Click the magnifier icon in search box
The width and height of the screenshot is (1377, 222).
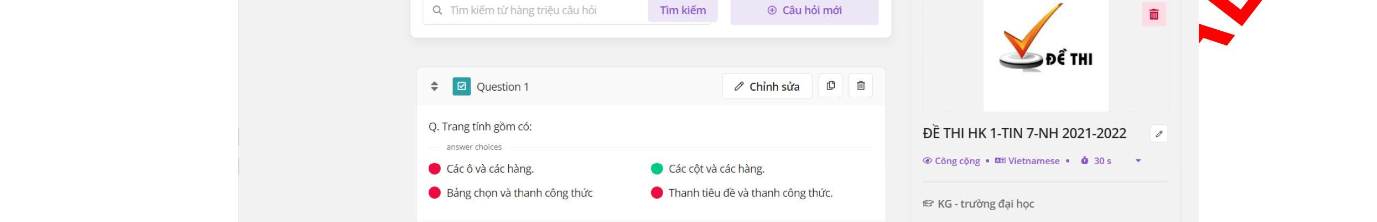coord(437,10)
